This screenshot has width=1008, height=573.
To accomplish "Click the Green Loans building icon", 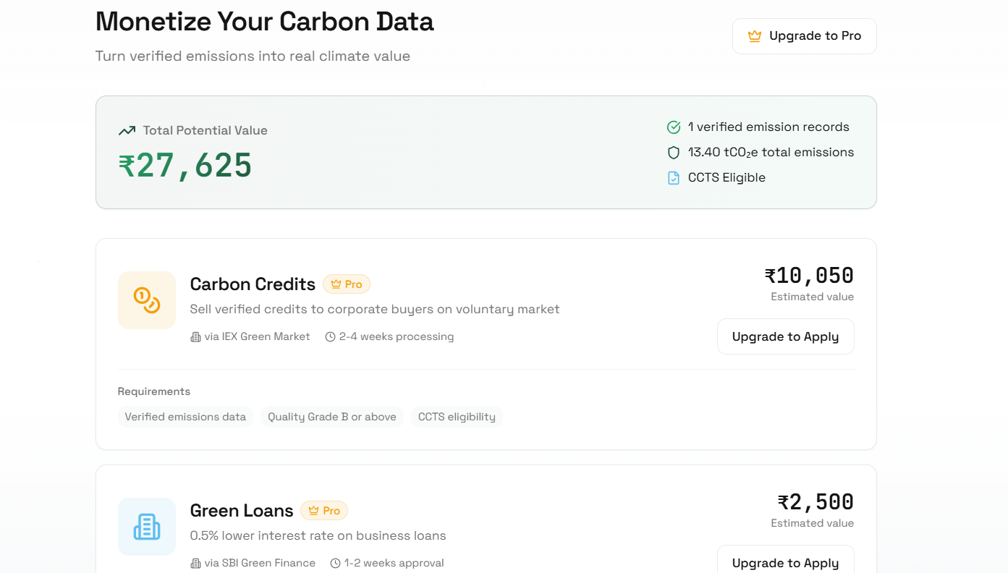I will click(147, 527).
